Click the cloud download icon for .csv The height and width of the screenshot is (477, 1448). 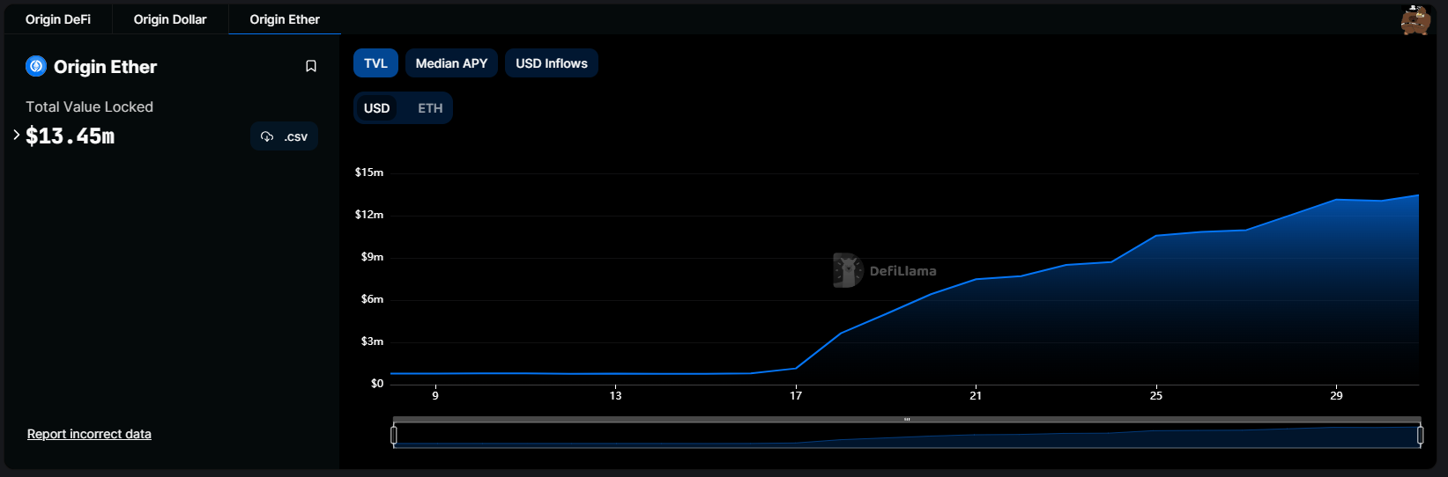tap(267, 136)
